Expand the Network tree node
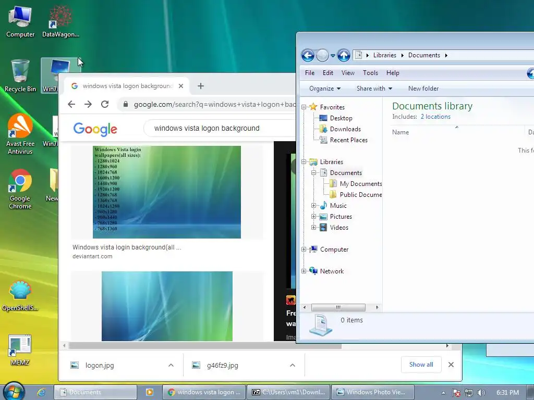The width and height of the screenshot is (534, 400). [304, 271]
